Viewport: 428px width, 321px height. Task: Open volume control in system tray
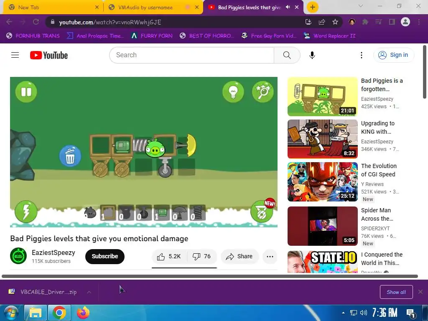tap(363, 313)
